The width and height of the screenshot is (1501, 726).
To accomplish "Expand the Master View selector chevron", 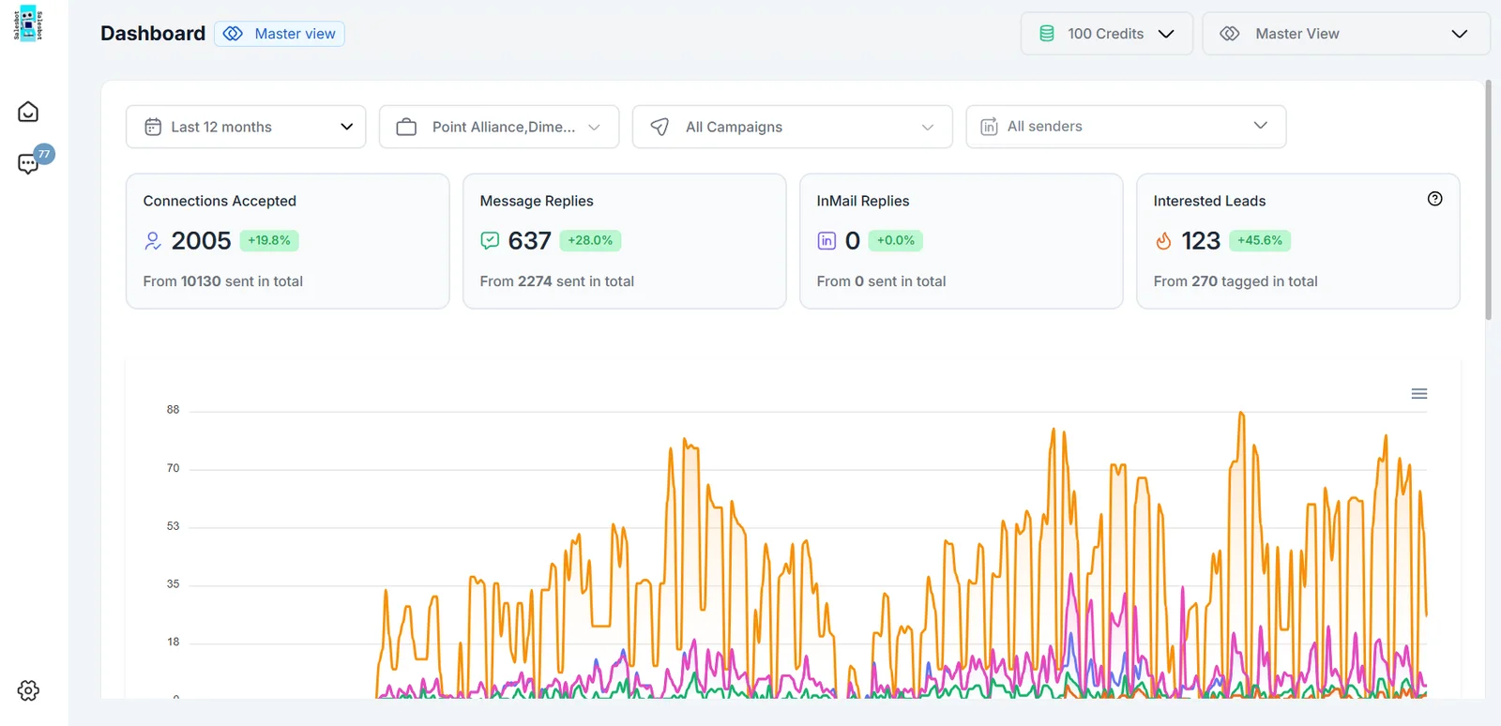I will tap(1459, 34).
